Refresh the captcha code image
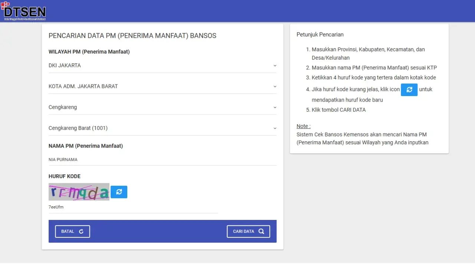Image resolution: width=475 pixels, height=267 pixels. click(119, 192)
